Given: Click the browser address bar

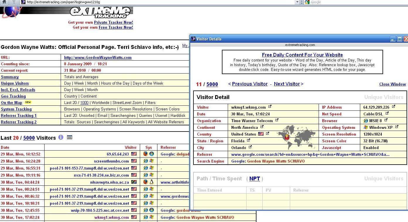Looking at the screenshot, I should click(160, 2).
